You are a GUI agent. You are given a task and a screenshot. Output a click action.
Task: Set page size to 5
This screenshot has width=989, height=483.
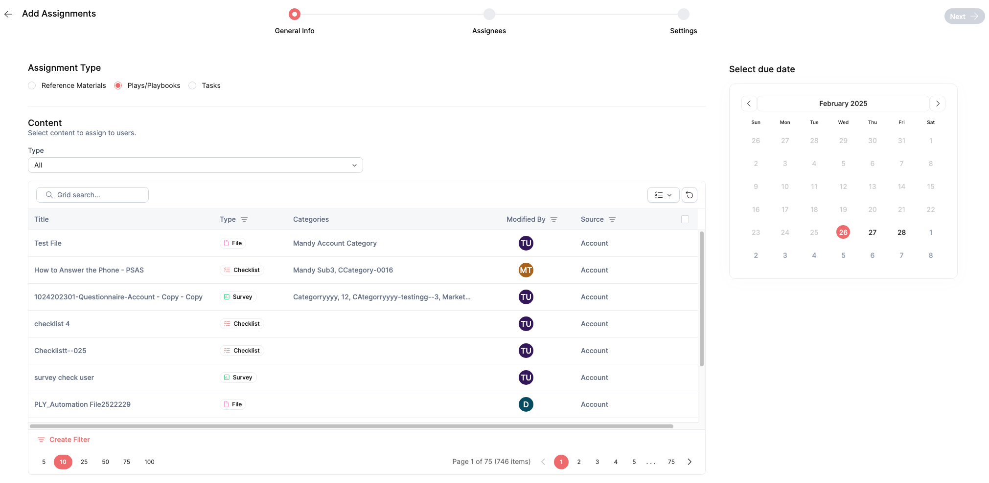[44, 462]
